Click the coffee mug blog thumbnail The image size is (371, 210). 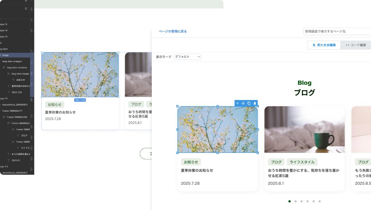tap(304, 129)
